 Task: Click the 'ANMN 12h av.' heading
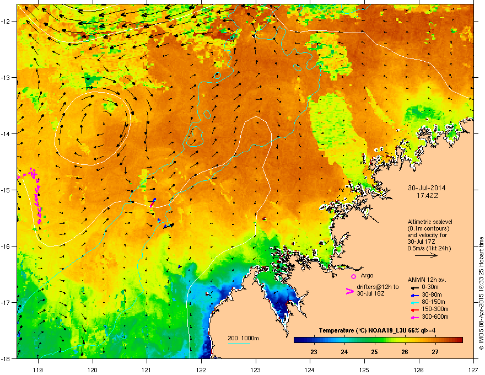pyautogui.click(x=427, y=280)
